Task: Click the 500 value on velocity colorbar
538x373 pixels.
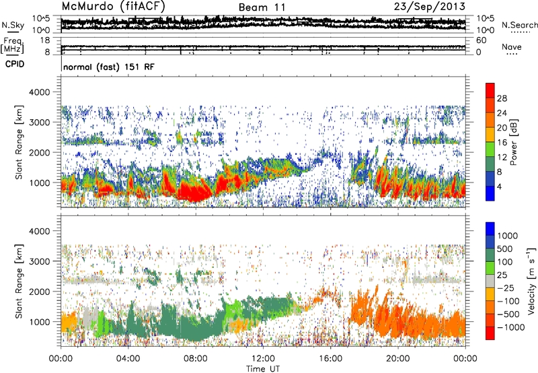Action: [x=505, y=249]
